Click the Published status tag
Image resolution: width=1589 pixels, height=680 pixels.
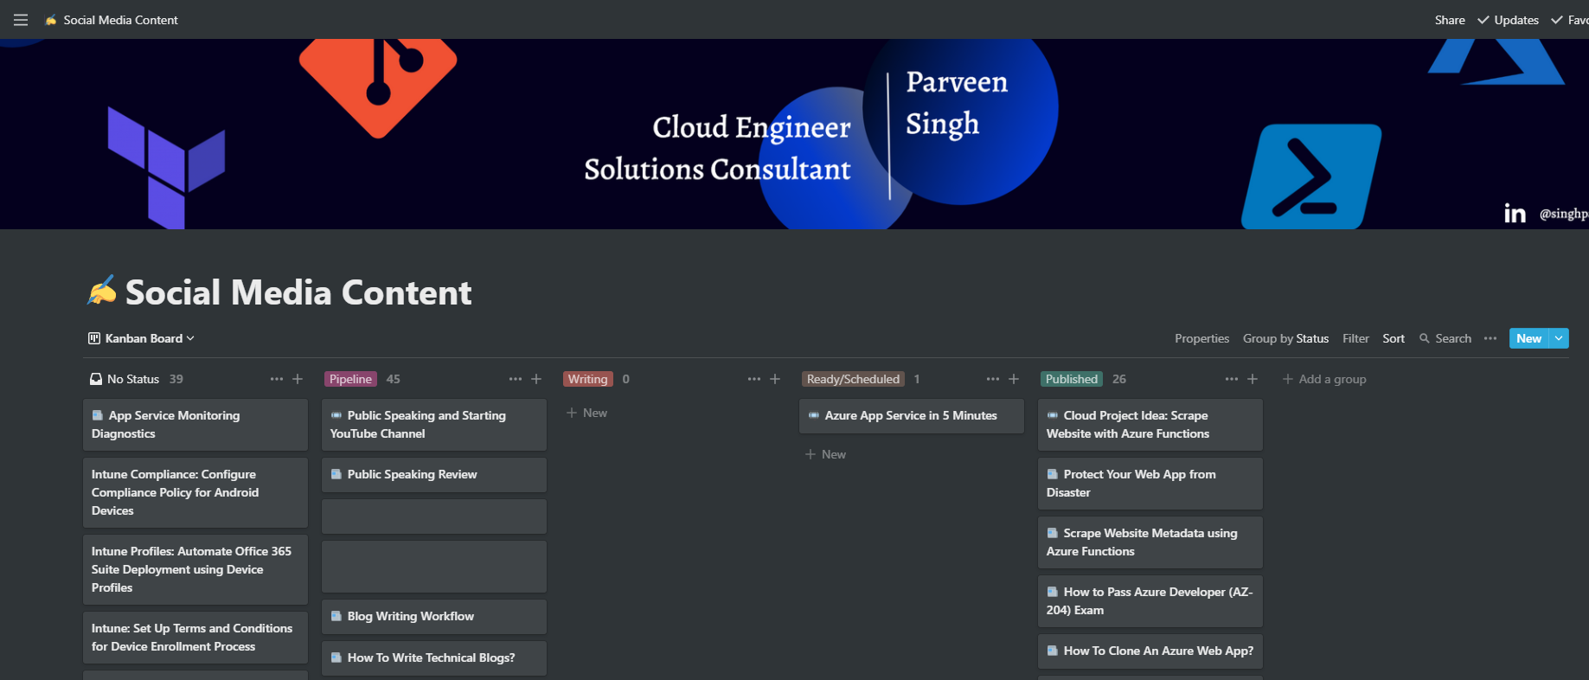point(1071,379)
